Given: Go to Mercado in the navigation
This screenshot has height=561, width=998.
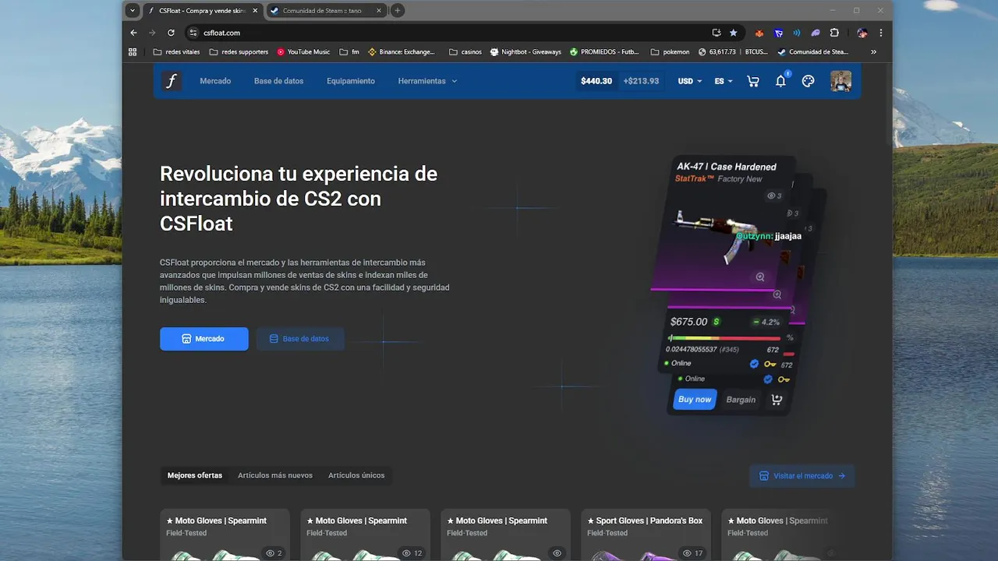Looking at the screenshot, I should tap(215, 81).
